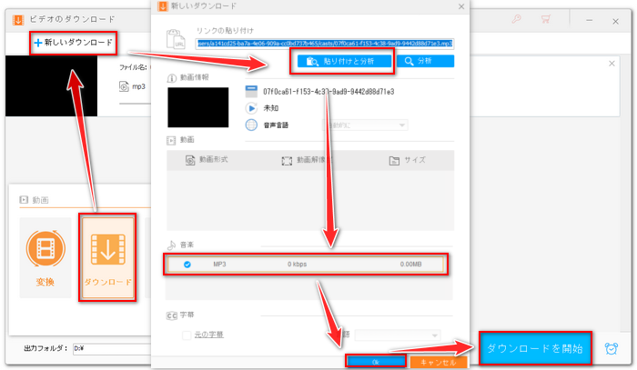This screenshot has height=370, width=637.
Task: Click the 0.00MB size value
Action: (410, 265)
